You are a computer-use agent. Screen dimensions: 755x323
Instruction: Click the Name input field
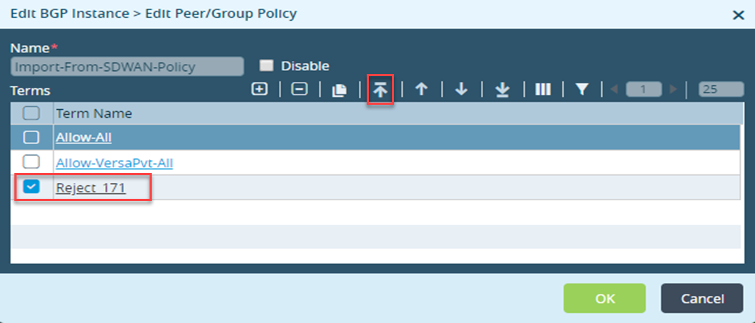[127, 66]
